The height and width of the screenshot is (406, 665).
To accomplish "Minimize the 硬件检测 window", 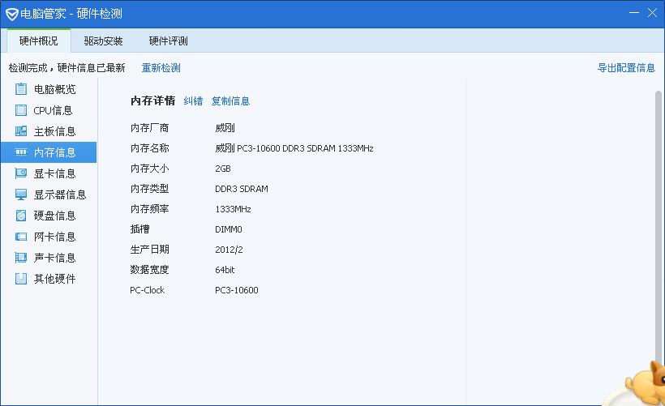I will (634, 13).
